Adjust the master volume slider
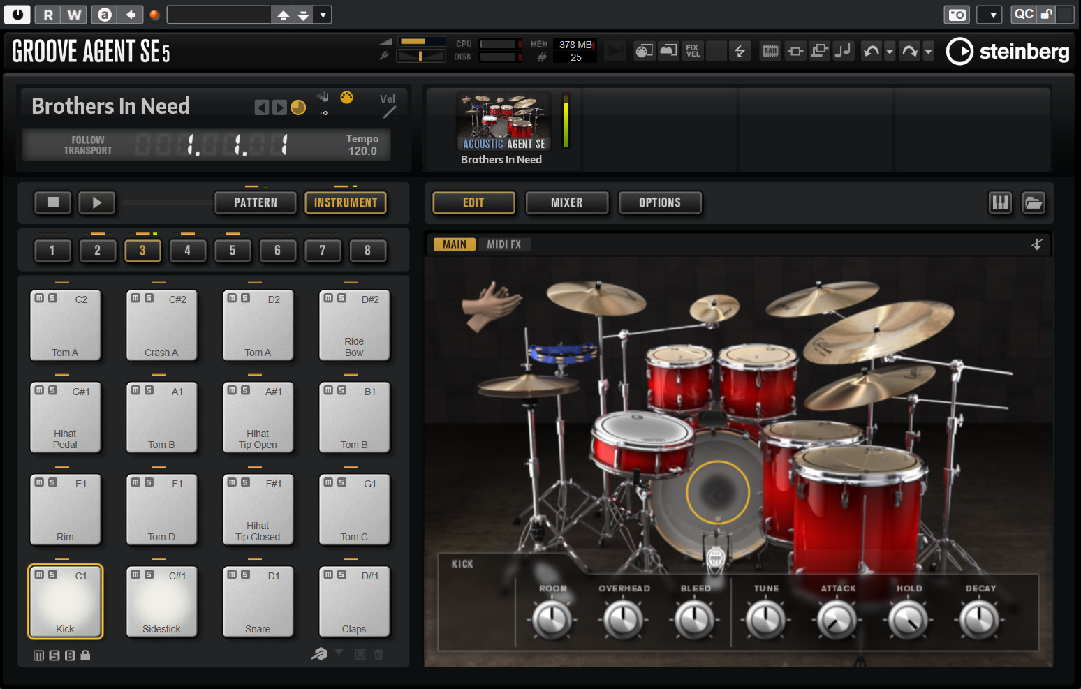The height and width of the screenshot is (689, 1081). click(421, 41)
